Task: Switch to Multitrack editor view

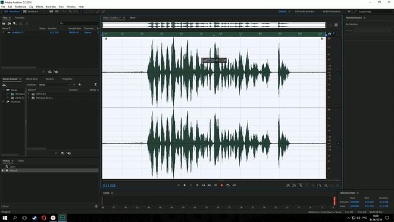Action: coord(31,12)
